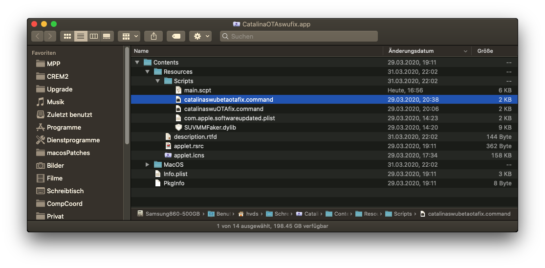Screen dimensions: 545x268
Task: Click the Edit Tags toolbar button
Action: (176, 36)
